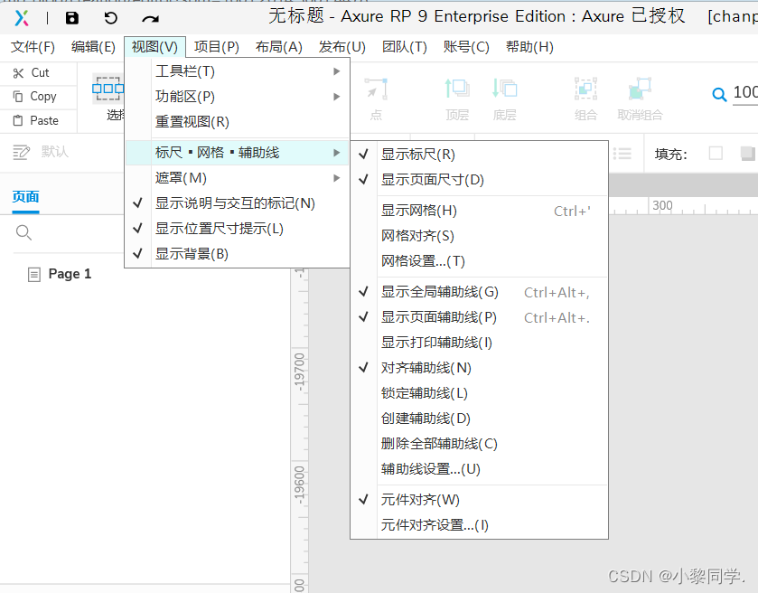Viewport: 758px width, 593px height.
Task: Close the open 视图(V) menu
Action: (x=154, y=47)
